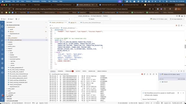This screenshot has width=186, height=104.
Task: Open the Python 3.11.13 interpreter dropdown
Action: [x=159, y=19]
